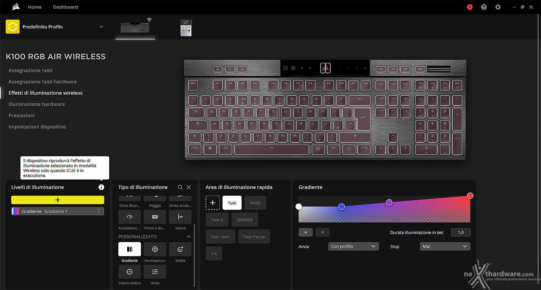This screenshot has height=290, width=541.
Task: Click the Corsair logo icon
Action: point(16,7)
